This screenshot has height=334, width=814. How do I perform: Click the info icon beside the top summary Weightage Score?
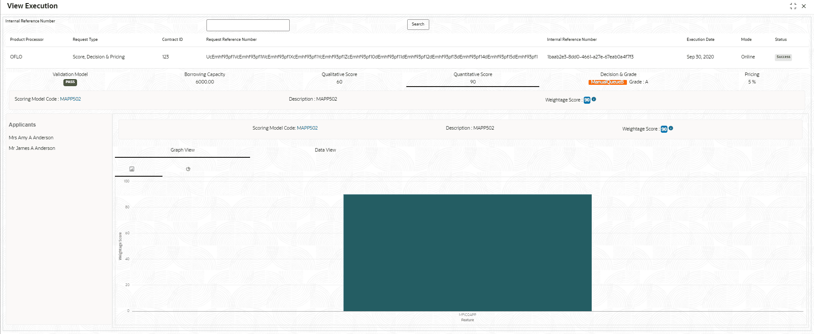coord(594,99)
